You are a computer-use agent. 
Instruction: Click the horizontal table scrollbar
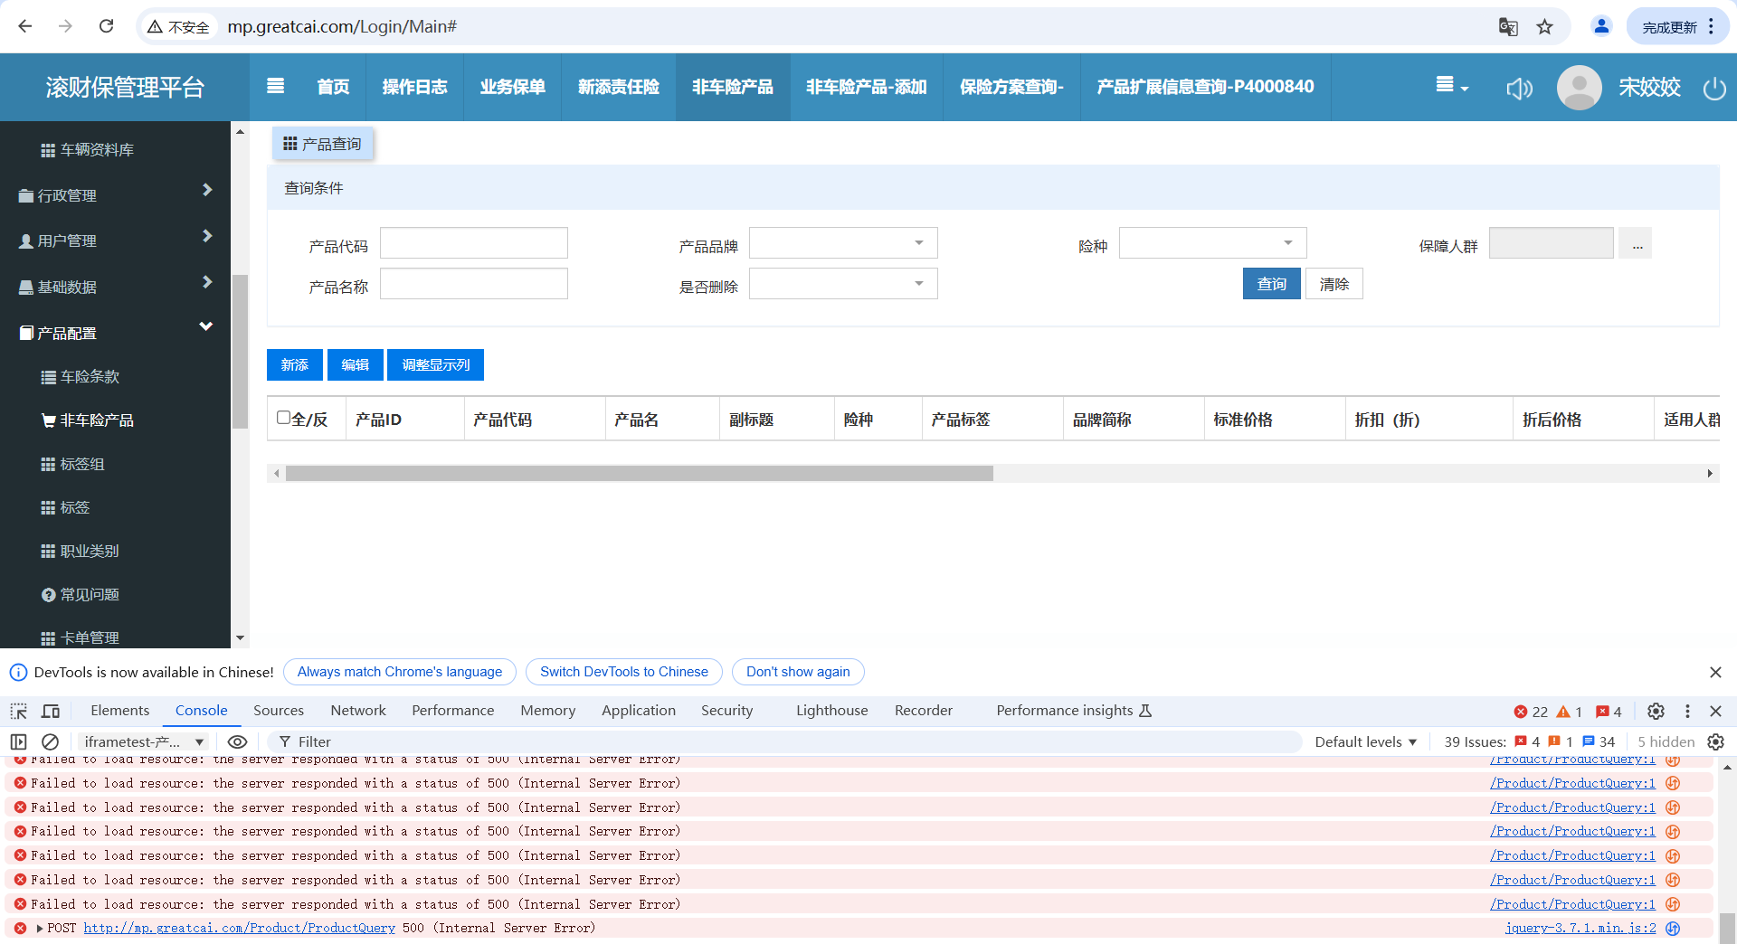639,473
